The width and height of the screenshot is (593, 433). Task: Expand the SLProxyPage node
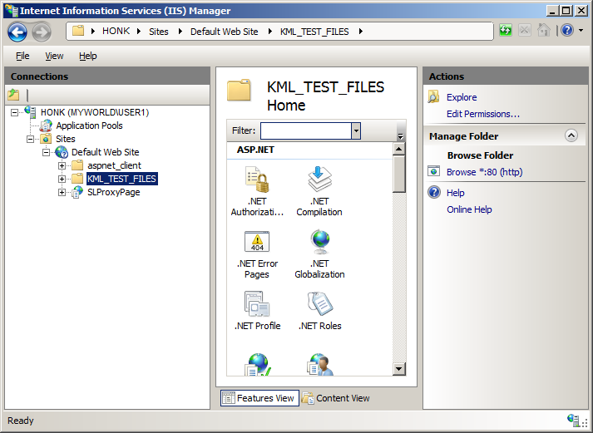(62, 192)
